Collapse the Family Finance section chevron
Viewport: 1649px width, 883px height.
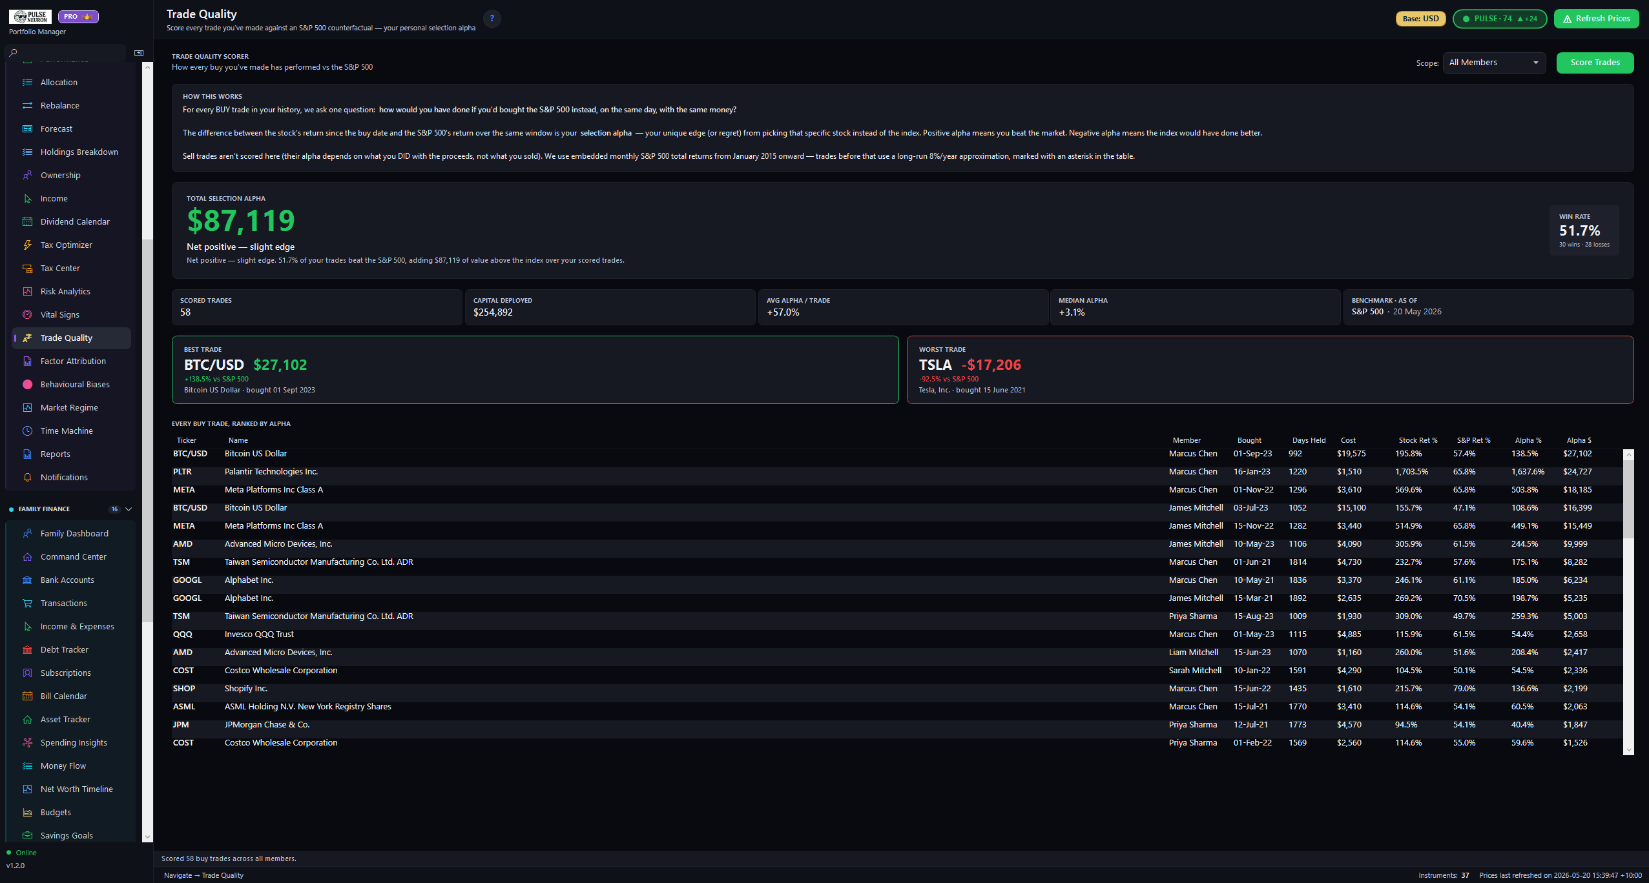129,509
